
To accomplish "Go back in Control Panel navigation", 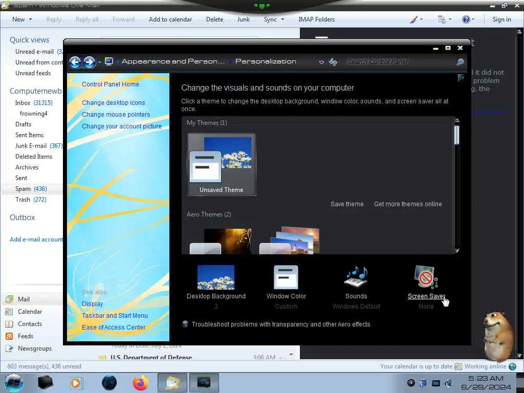I will (x=75, y=62).
